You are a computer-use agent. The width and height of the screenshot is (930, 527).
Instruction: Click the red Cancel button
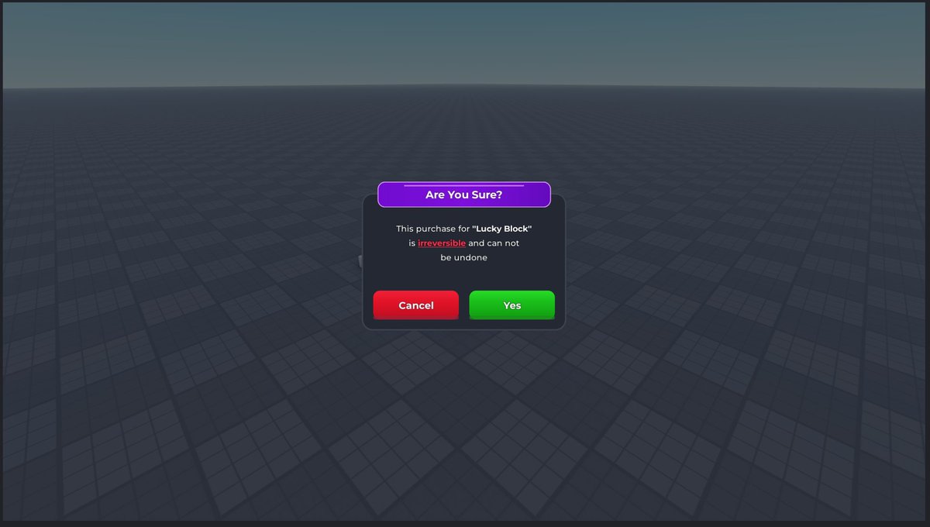click(415, 305)
